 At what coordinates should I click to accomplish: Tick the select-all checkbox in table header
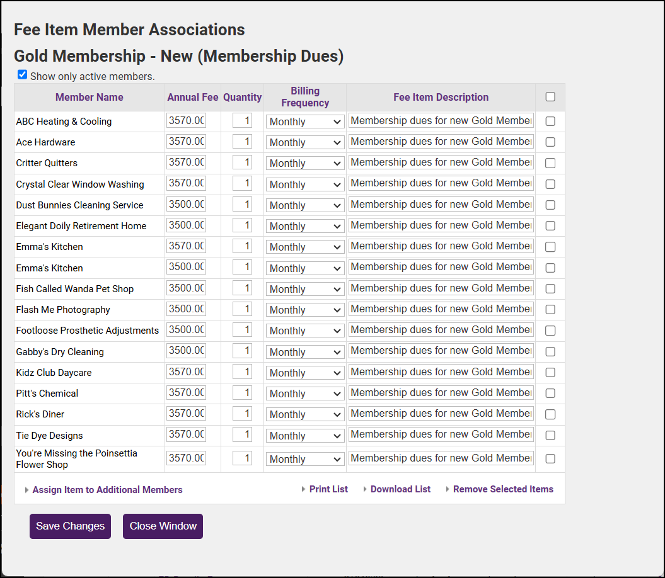click(x=550, y=97)
